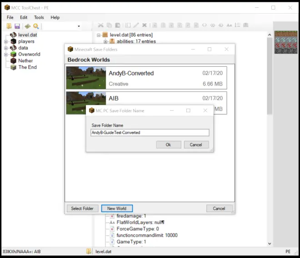This screenshot has height=258, width=300.
Task: Click the greyed Delete X icon
Action: click(145, 25)
